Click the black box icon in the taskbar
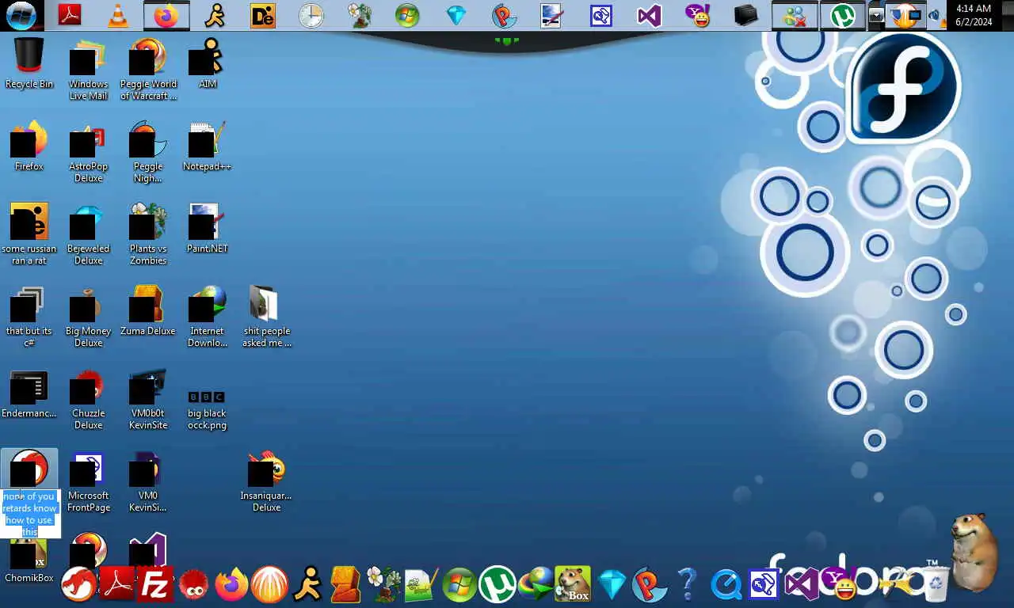The image size is (1014, 608). pyautogui.click(x=746, y=15)
